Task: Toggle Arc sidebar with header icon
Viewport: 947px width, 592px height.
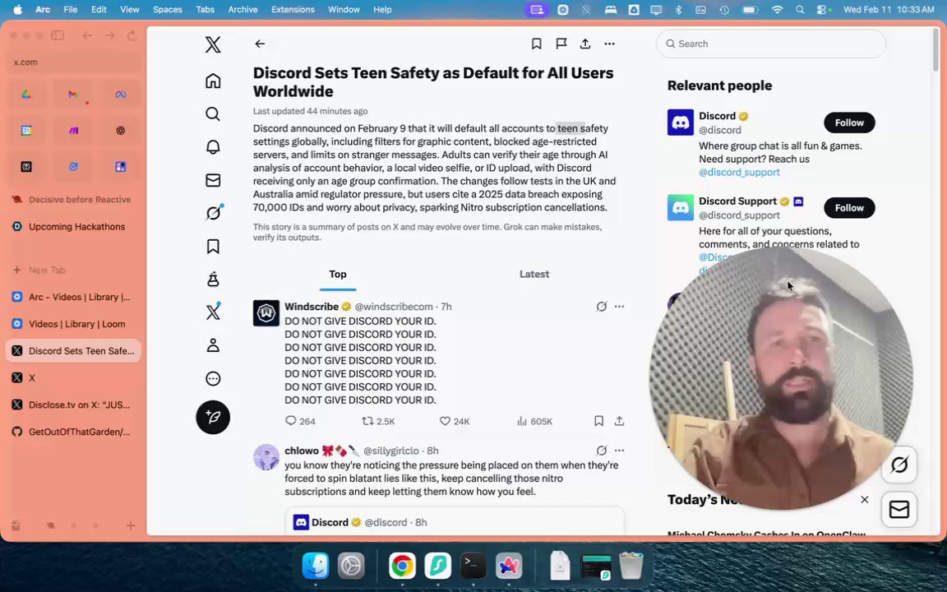Action: tap(58, 35)
